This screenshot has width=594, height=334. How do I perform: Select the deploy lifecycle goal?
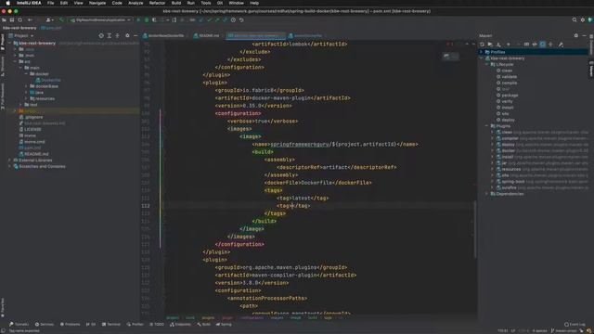(x=508, y=120)
